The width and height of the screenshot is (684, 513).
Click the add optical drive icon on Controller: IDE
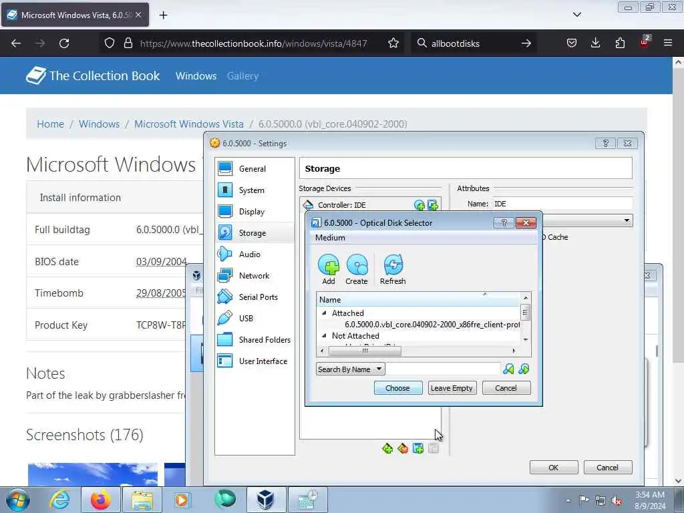click(419, 205)
